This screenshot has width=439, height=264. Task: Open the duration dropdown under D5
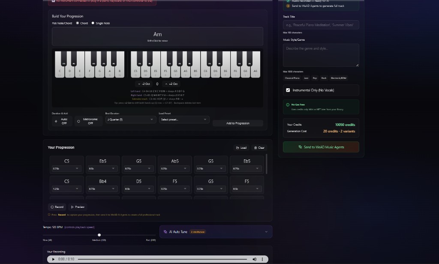click(x=138, y=189)
